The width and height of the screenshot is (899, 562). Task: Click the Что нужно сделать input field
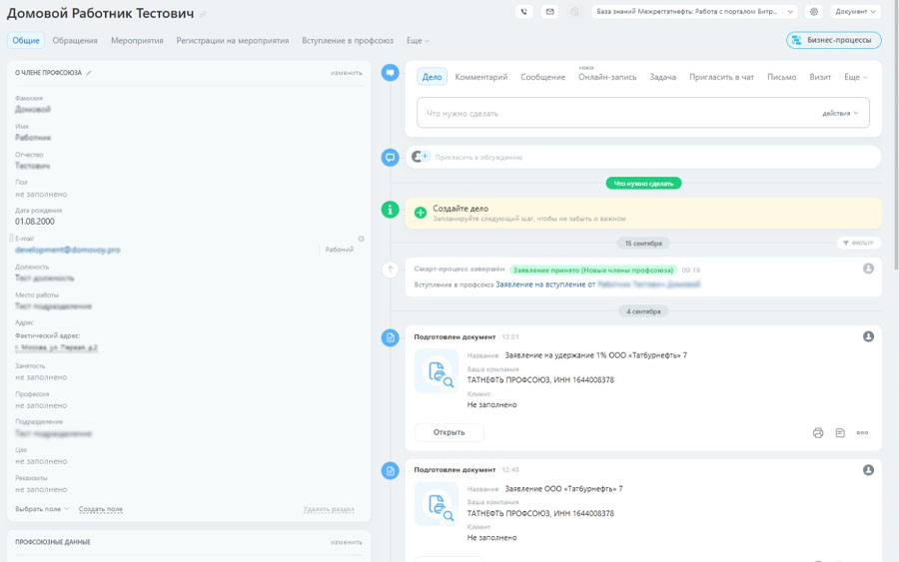pos(643,113)
